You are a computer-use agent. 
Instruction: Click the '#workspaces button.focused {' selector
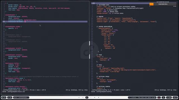coord(16,87)
